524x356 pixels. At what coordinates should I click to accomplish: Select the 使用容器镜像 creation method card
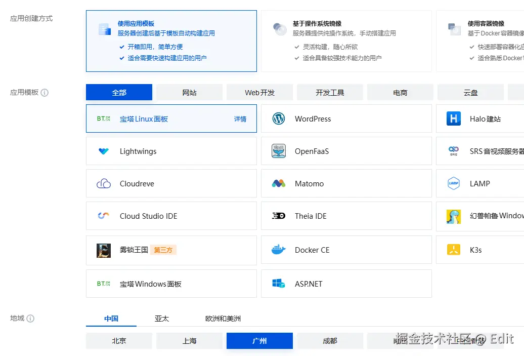point(480,41)
